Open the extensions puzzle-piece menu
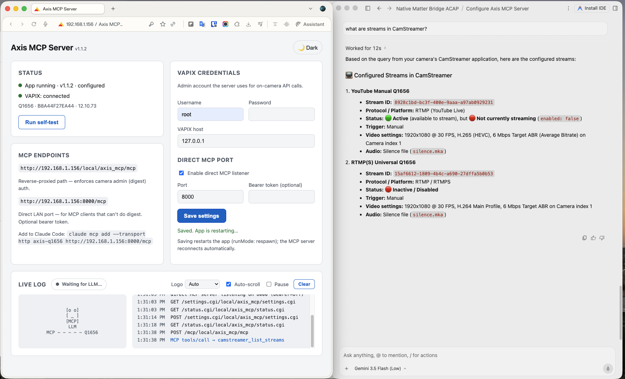This screenshot has width=625, height=379. point(237,24)
